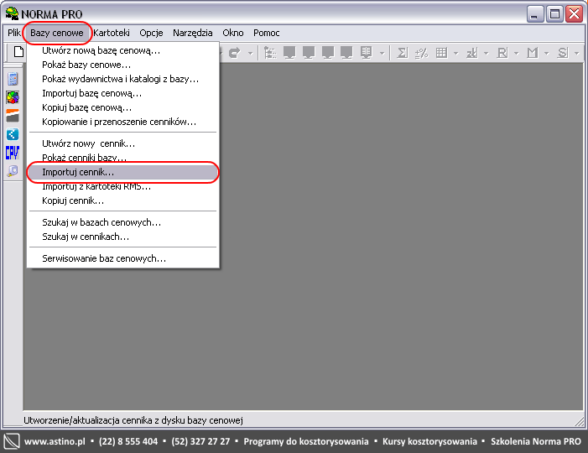Click the Sigma sum toolbar icon
This screenshot has height=453, width=588.
402,53
